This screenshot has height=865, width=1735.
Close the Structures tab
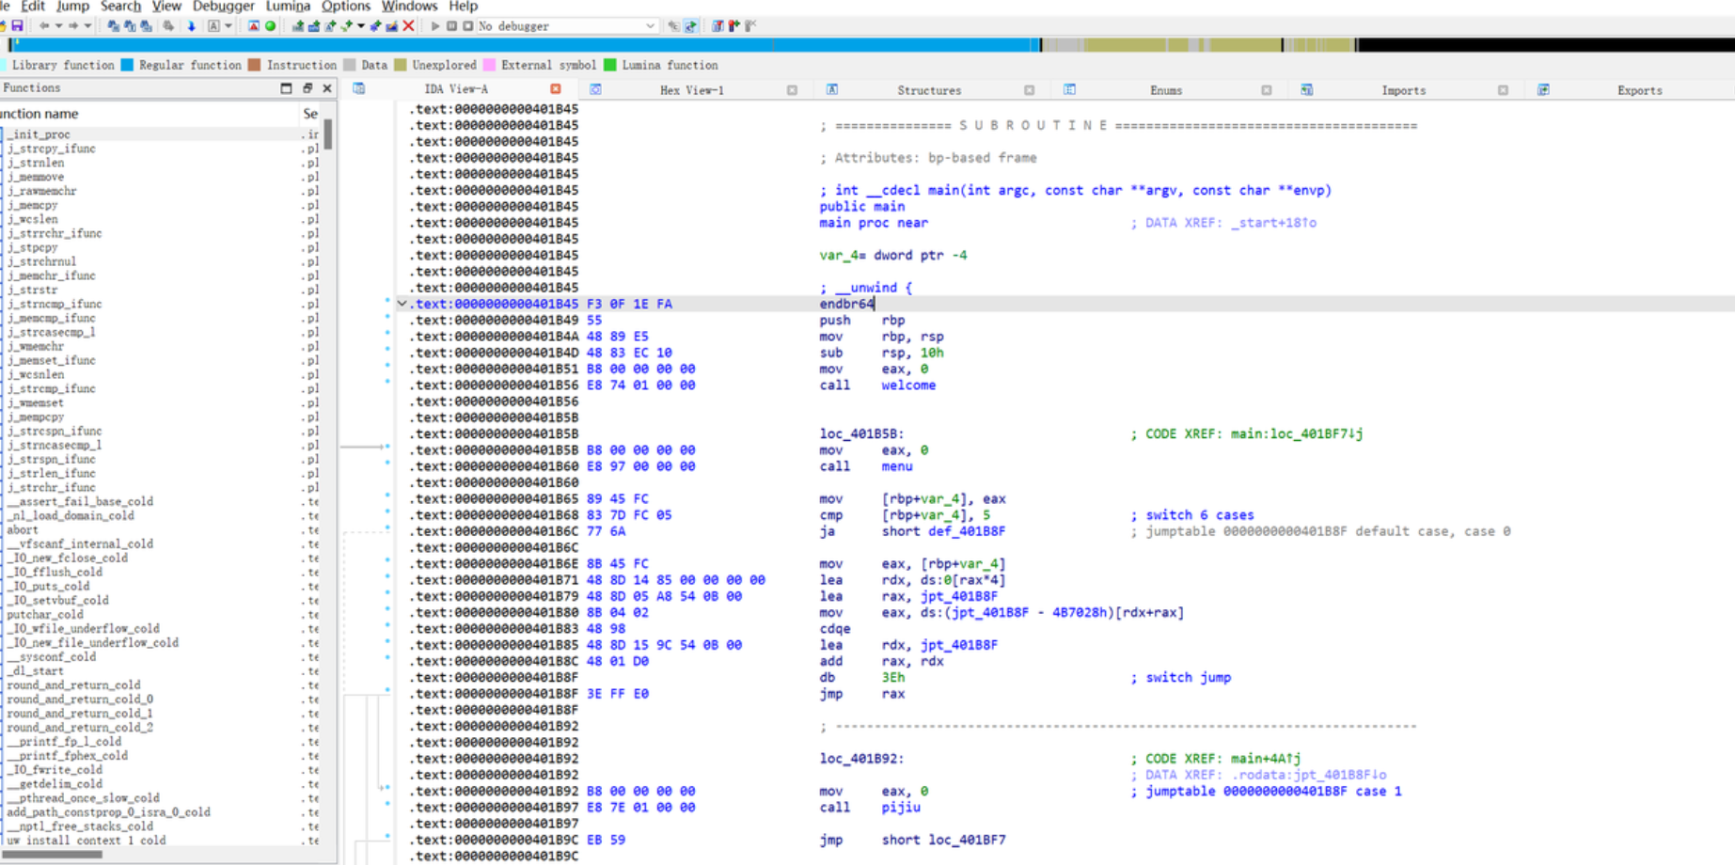point(1029,90)
